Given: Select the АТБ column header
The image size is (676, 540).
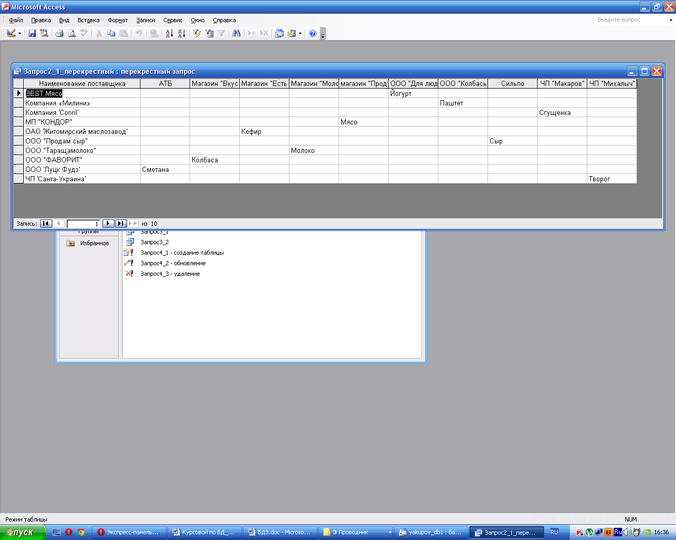Looking at the screenshot, I should [165, 83].
